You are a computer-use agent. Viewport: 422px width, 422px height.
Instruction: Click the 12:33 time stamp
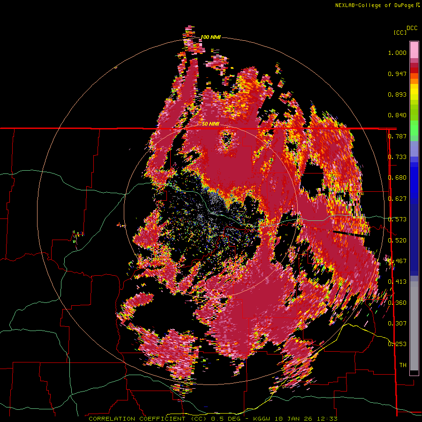tap(327, 419)
